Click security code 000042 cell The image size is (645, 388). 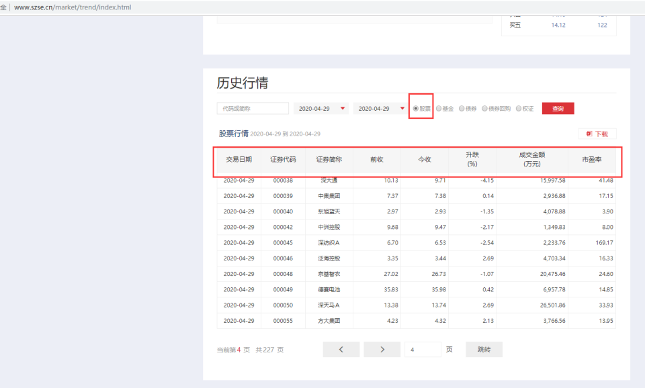click(283, 228)
